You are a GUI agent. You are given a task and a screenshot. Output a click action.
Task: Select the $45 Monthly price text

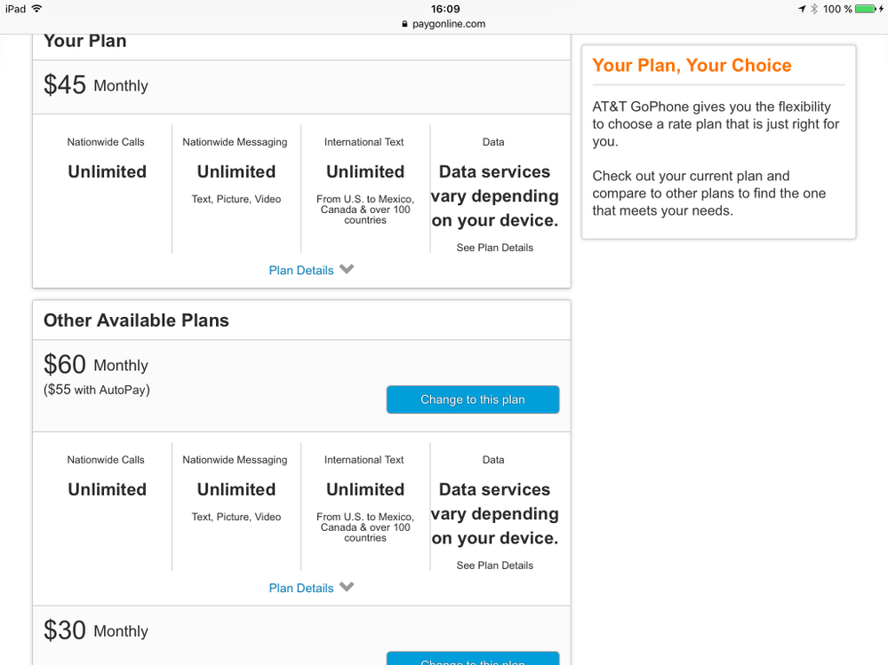click(x=96, y=85)
